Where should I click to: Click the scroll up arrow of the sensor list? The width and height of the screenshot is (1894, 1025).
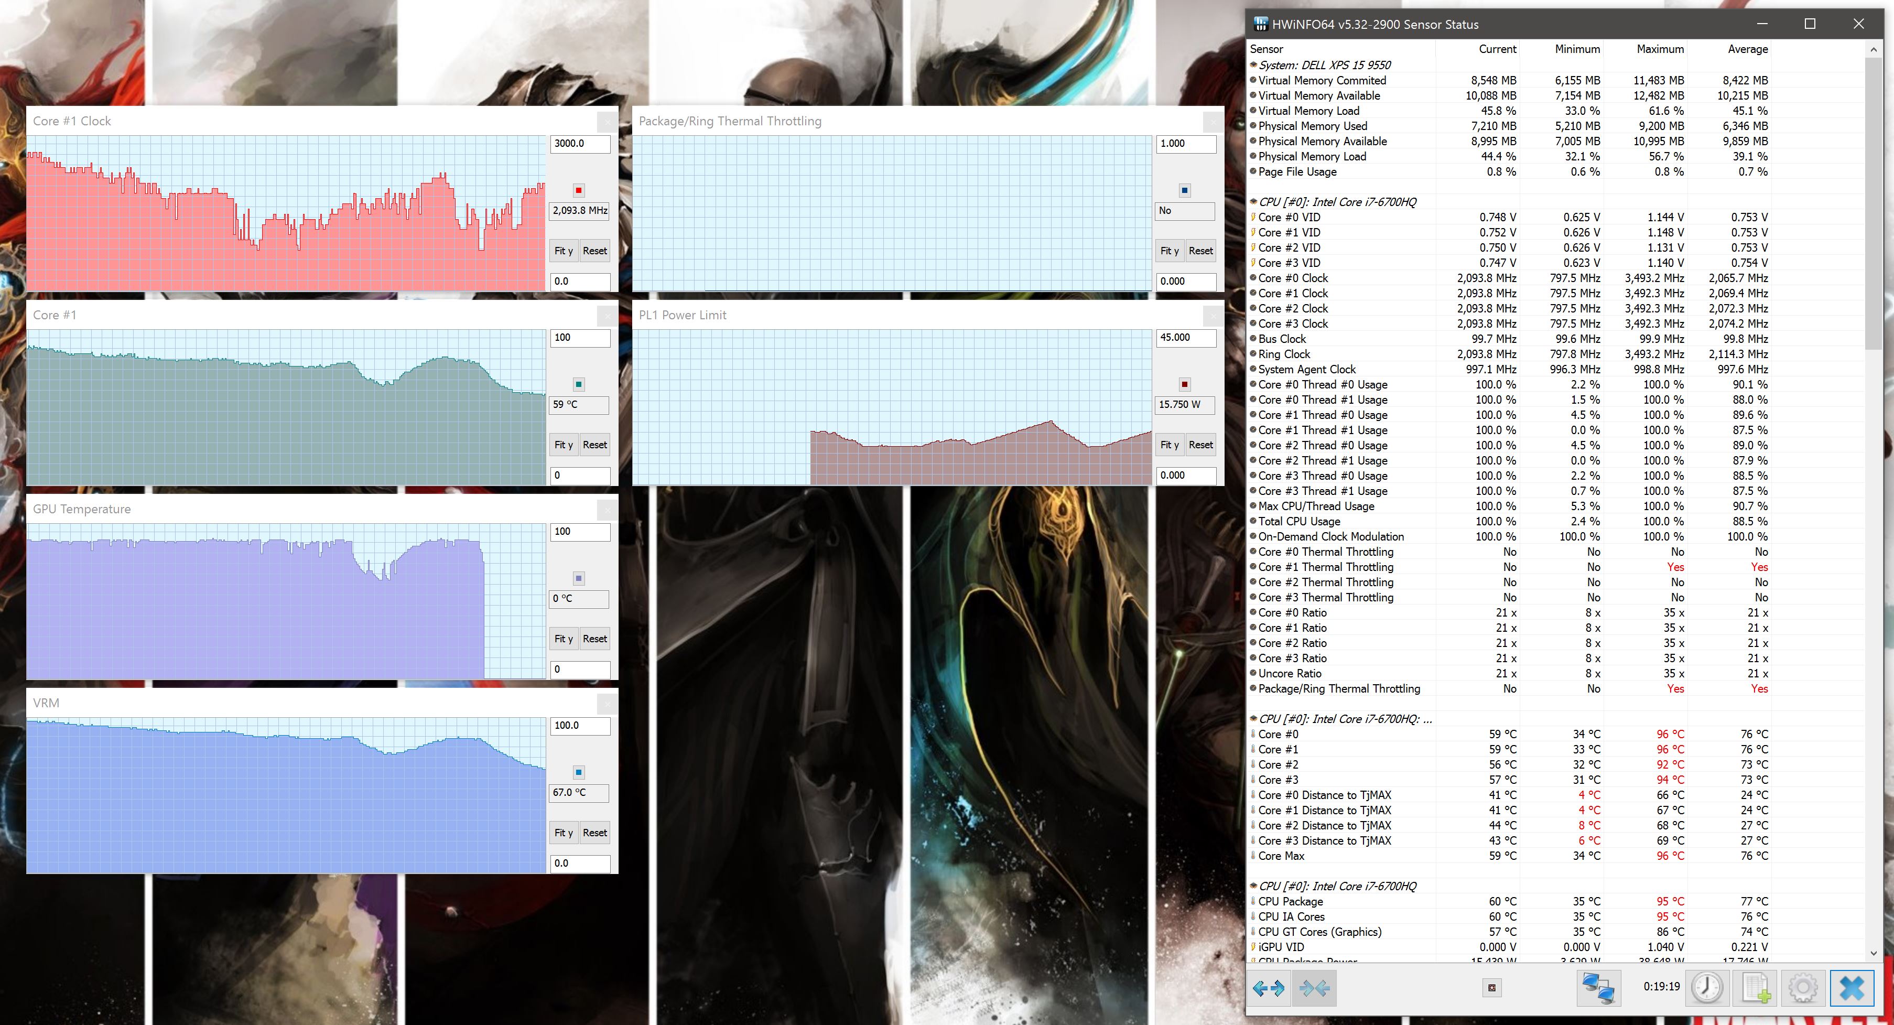[x=1873, y=49]
